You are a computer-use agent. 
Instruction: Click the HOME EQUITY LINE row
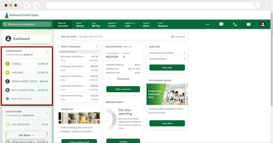pyautogui.click(x=27, y=142)
